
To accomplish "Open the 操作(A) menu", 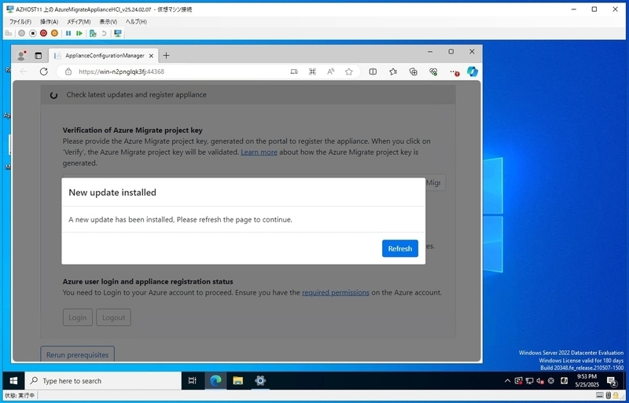I will click(x=50, y=22).
